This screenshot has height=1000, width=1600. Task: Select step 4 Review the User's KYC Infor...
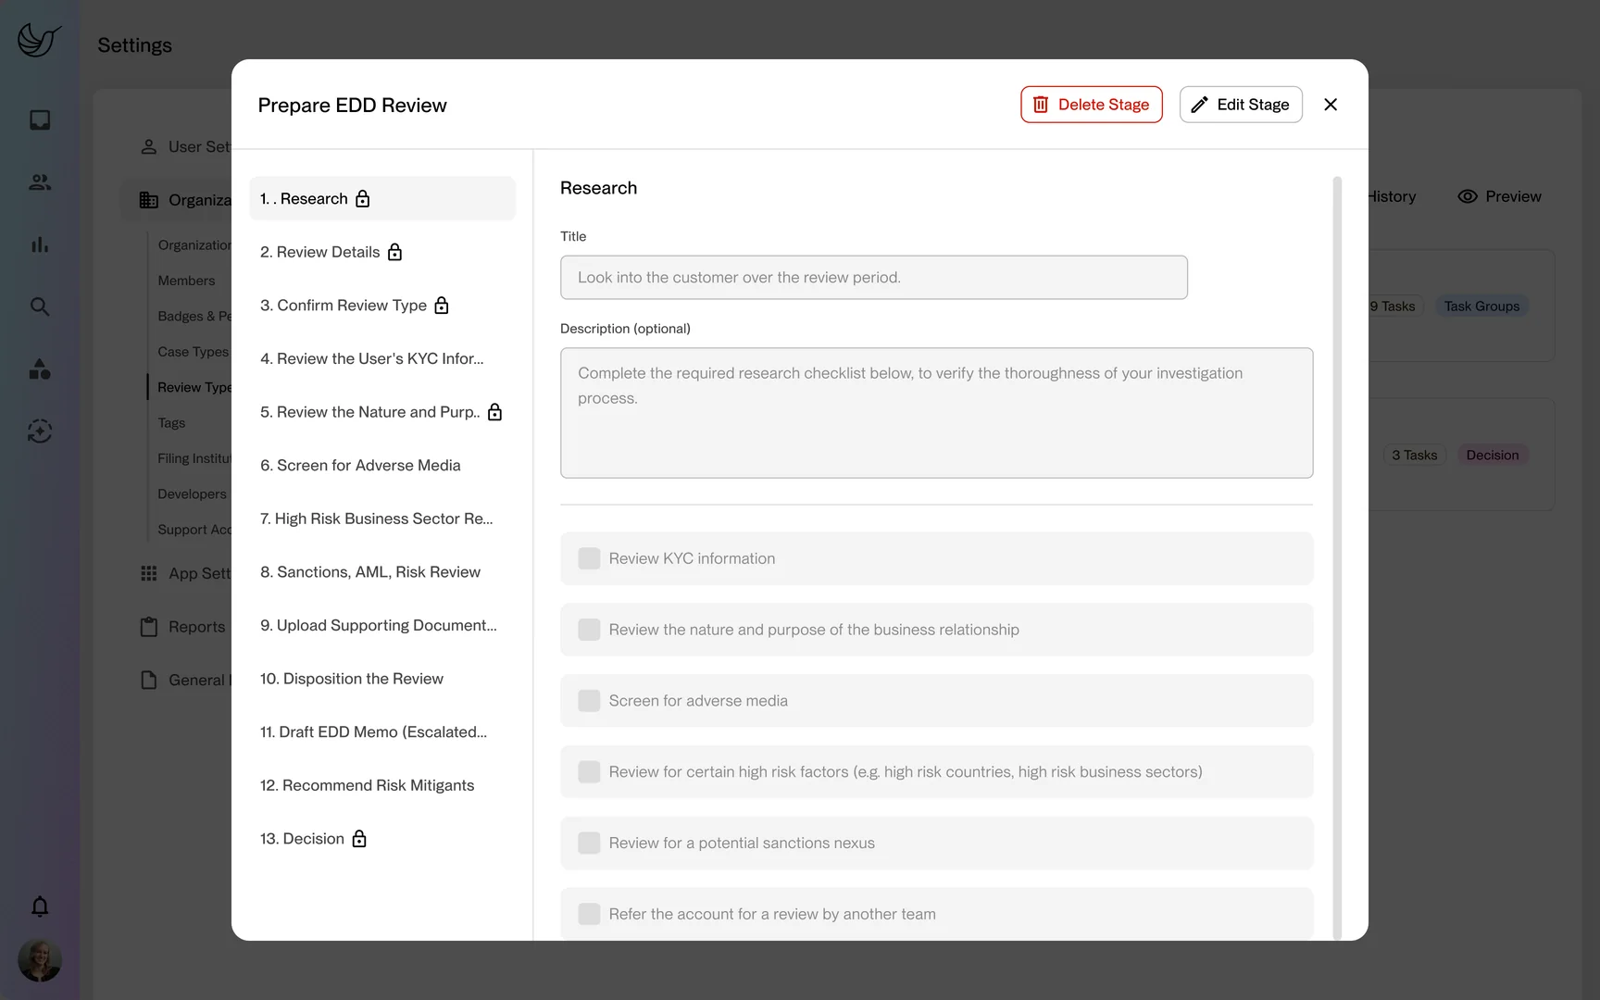point(382,358)
